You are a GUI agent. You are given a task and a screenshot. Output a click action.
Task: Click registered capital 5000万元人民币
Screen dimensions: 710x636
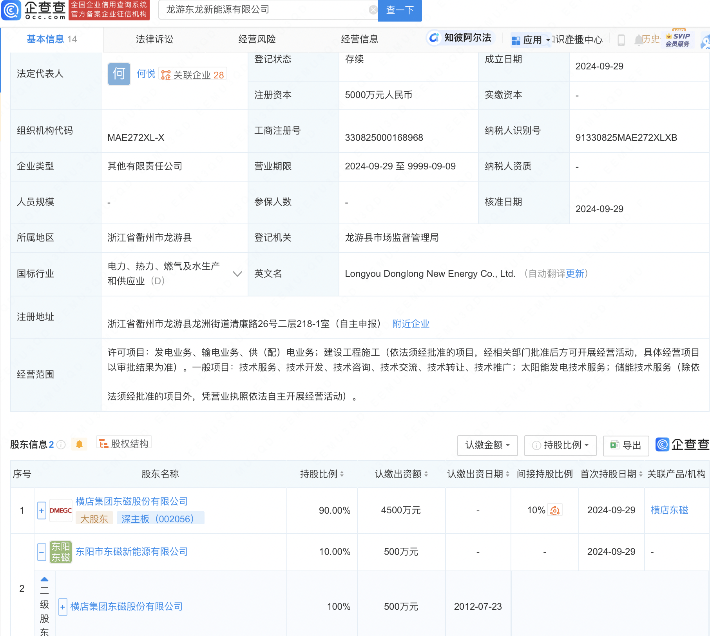379,95
